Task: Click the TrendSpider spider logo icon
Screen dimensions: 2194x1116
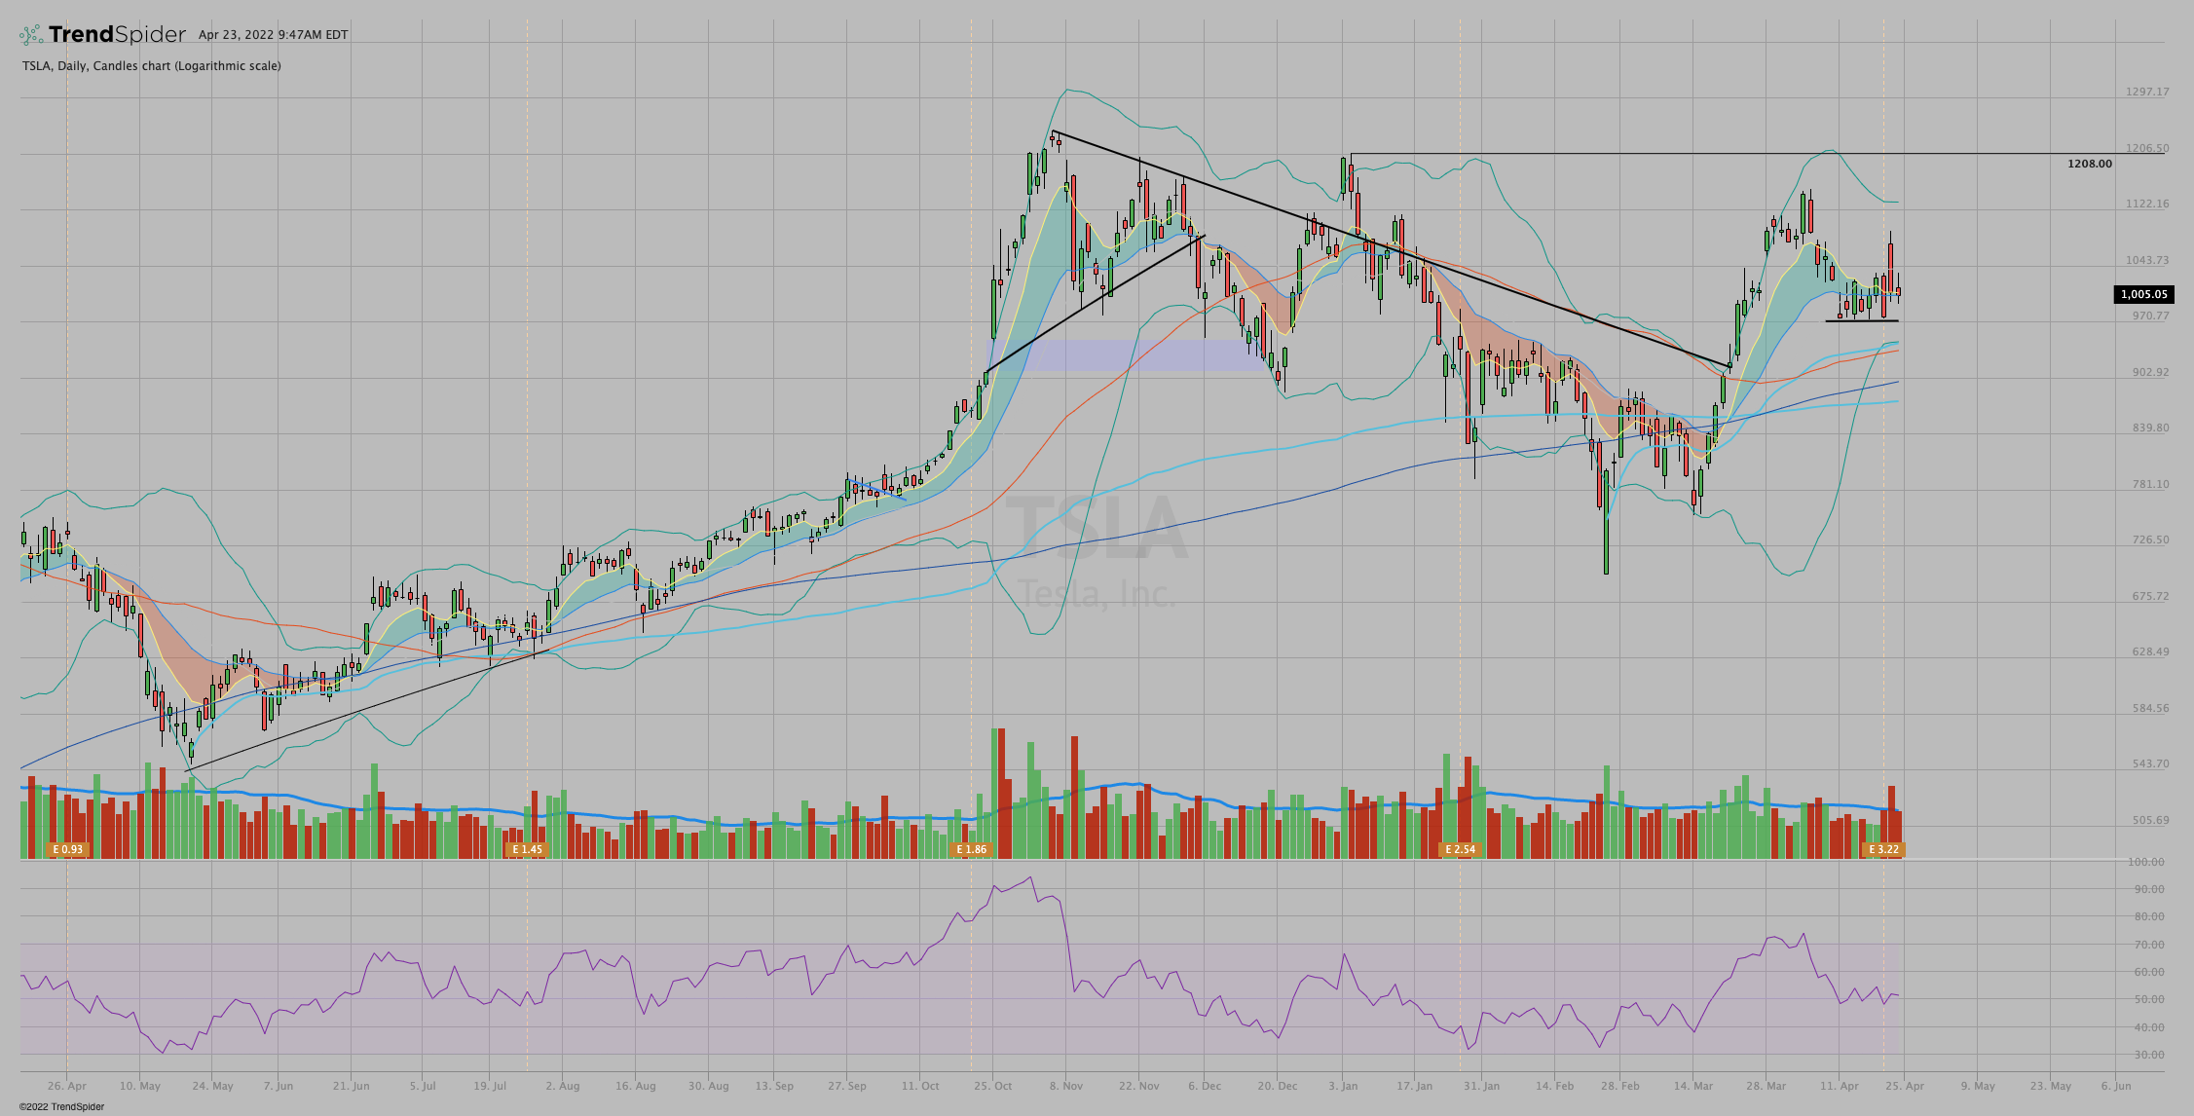Action: [31, 35]
